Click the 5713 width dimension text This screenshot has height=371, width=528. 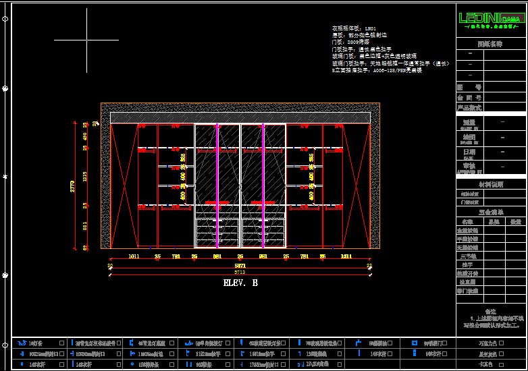click(x=240, y=273)
